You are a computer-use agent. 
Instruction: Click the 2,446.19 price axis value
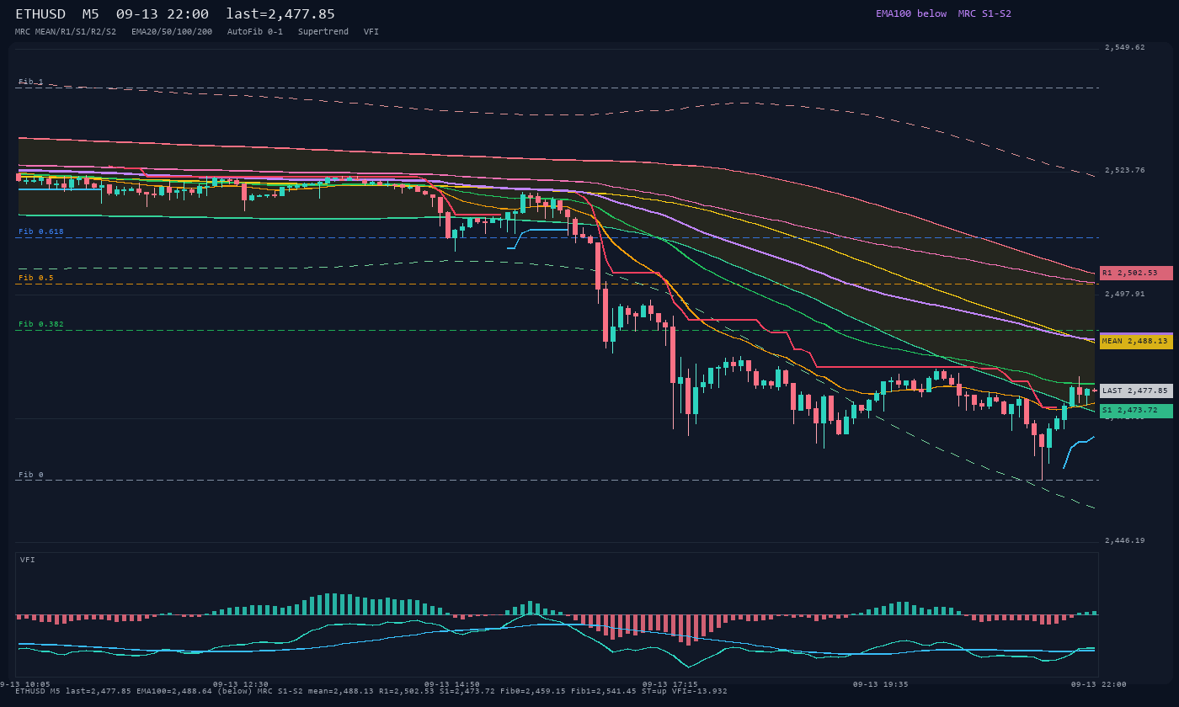tap(1125, 540)
